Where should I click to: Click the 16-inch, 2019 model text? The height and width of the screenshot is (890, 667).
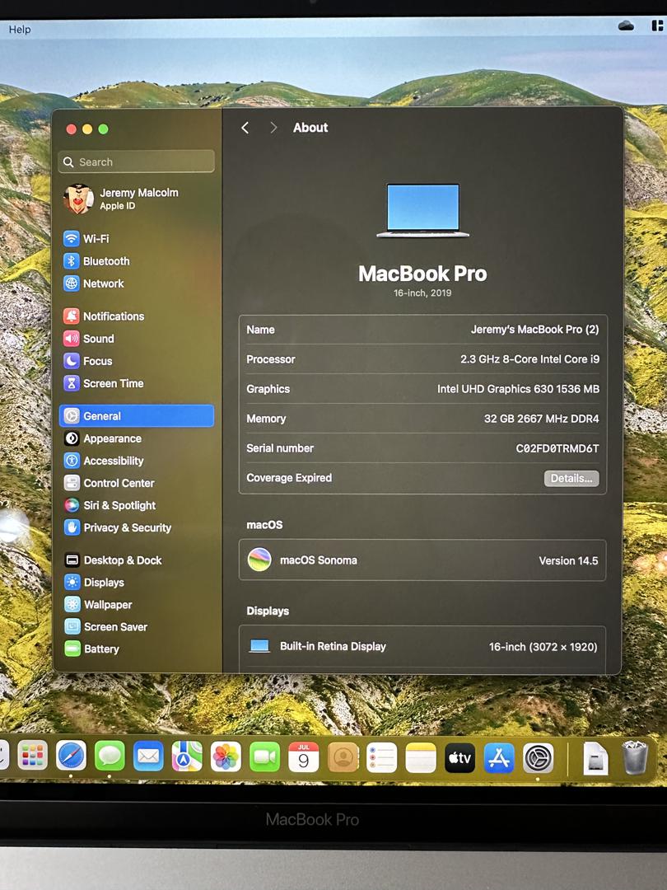point(422,293)
